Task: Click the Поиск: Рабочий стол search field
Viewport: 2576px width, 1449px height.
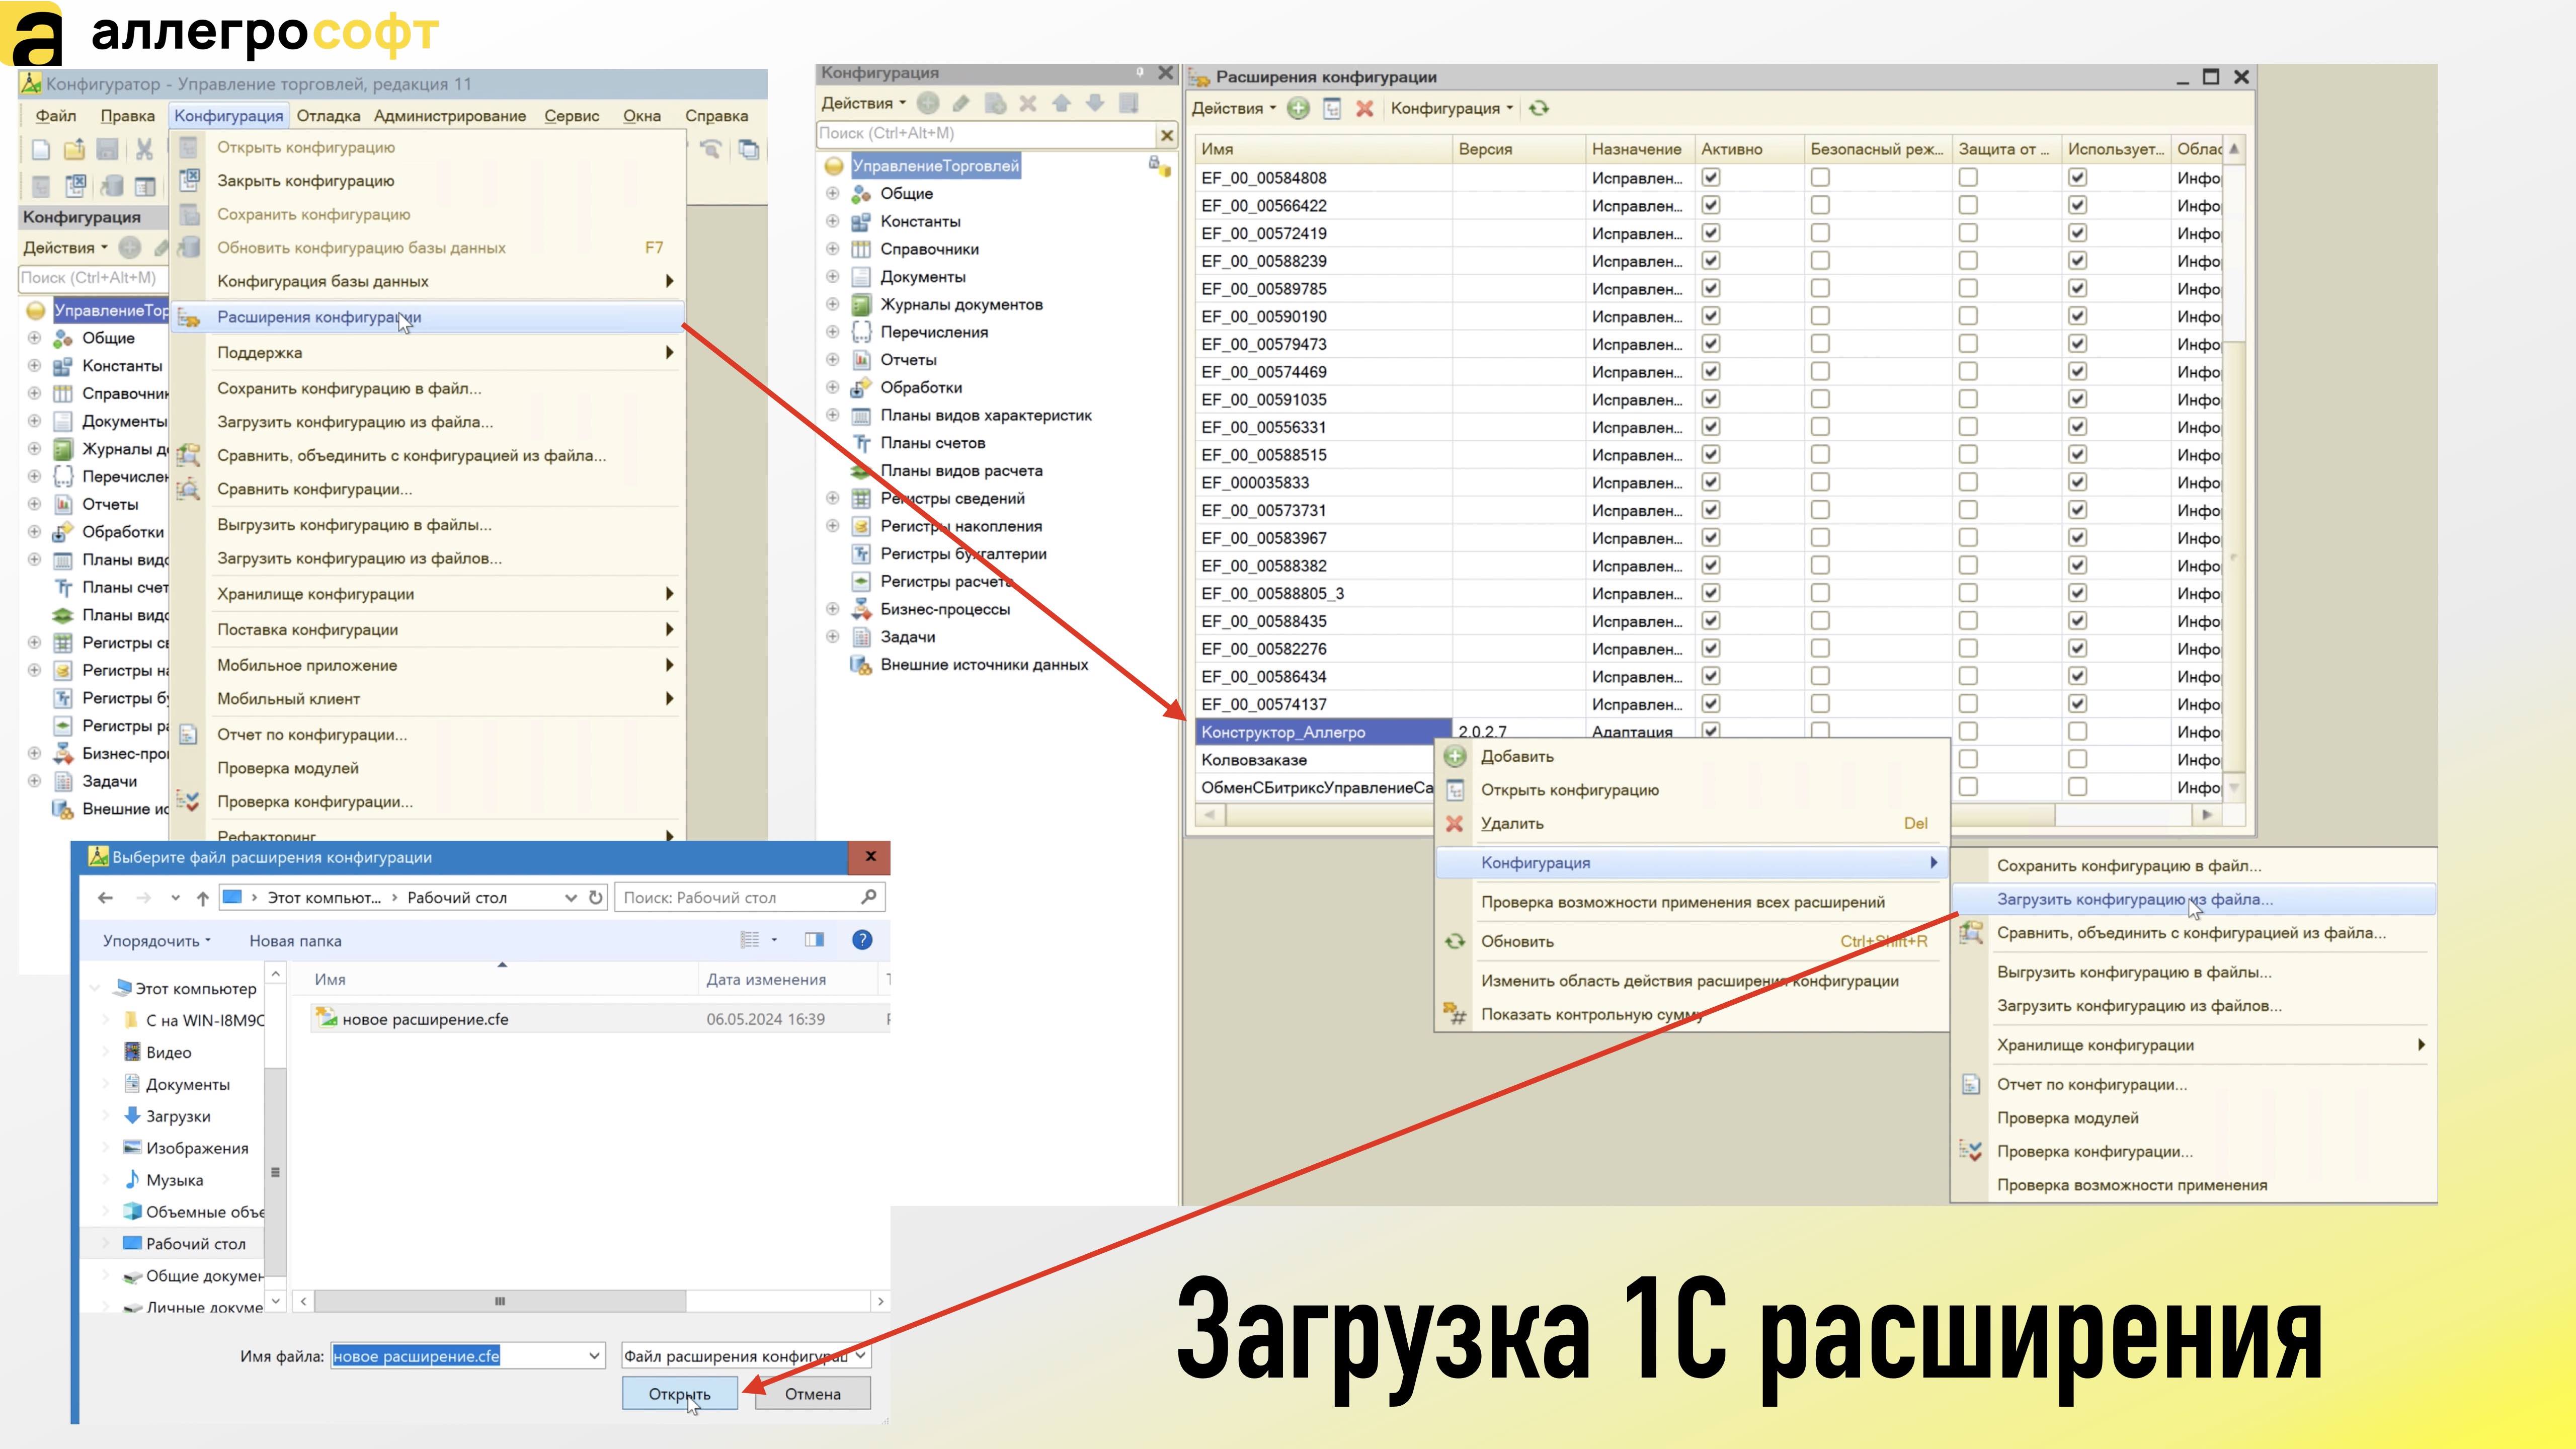Action: tap(750, 898)
